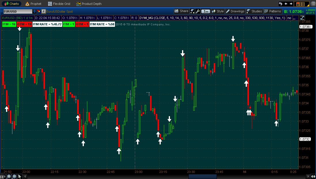The height and width of the screenshot is (179, 316).
Task: Click the horizontal time scrollbar thumb
Action: [200, 176]
